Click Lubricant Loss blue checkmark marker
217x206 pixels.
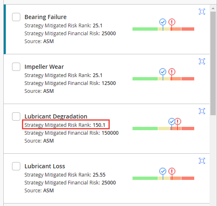pos(163,171)
